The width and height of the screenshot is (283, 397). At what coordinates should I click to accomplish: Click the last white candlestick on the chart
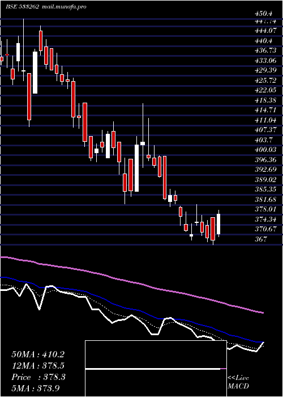[218, 224]
